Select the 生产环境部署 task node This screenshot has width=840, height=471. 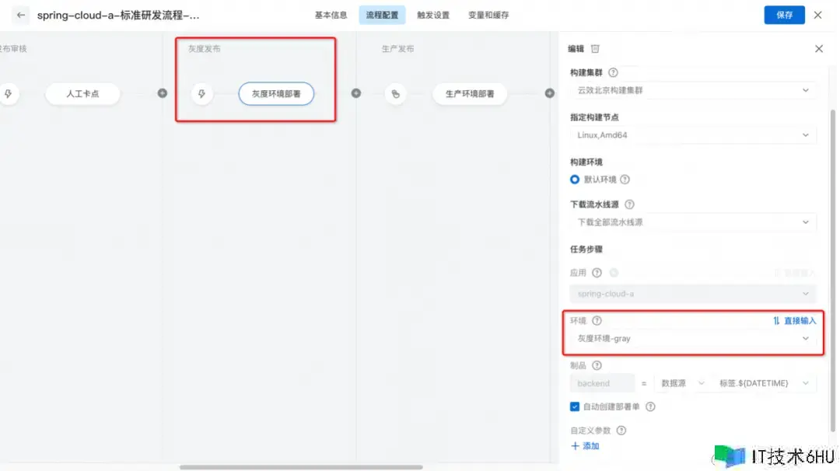[470, 94]
